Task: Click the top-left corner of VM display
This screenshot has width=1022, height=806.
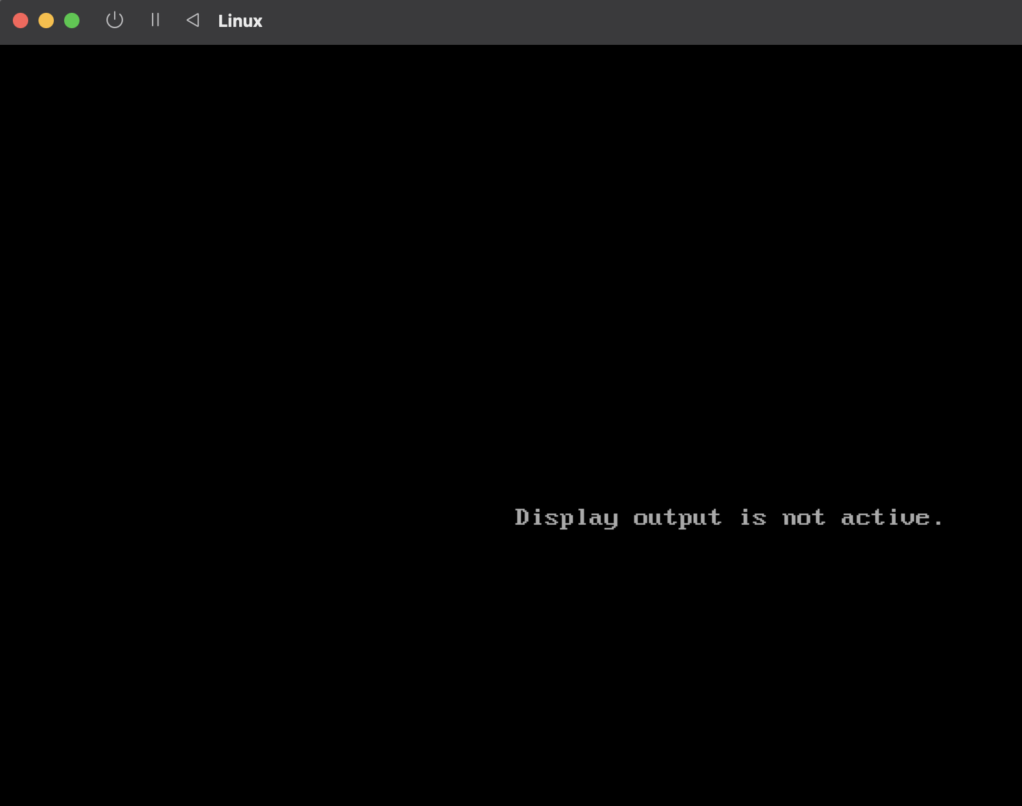Action: 3,48
